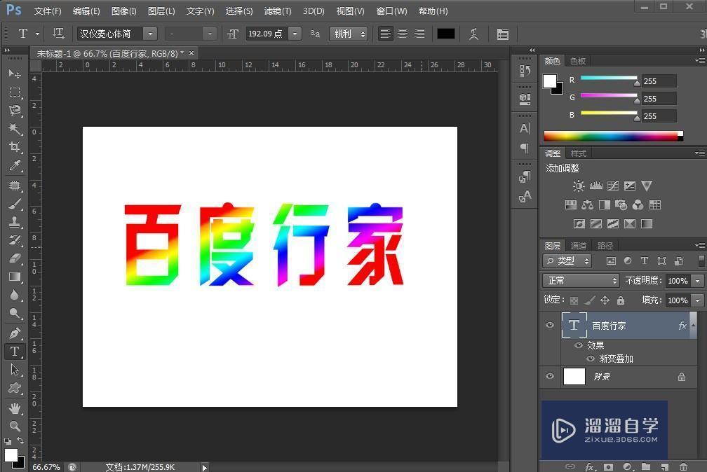
Task: Toggle visibility of 效果 effects
Action: (579, 345)
